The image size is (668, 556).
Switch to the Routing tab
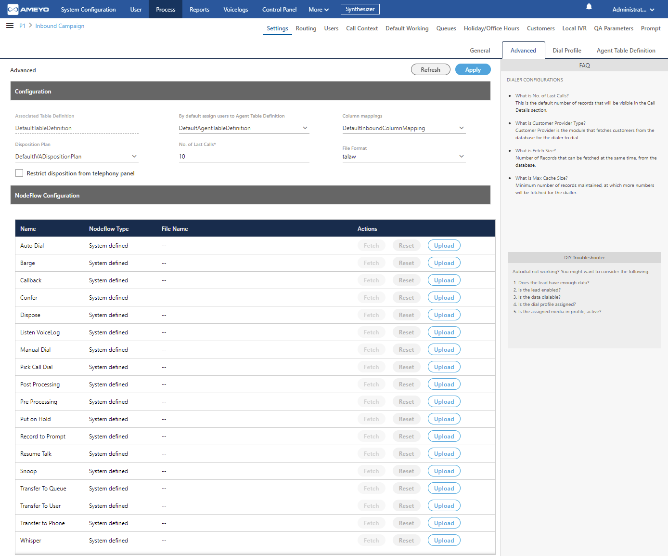pos(306,28)
